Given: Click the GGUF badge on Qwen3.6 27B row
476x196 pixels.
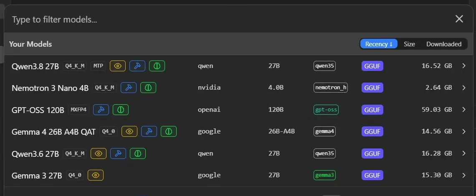Looking at the screenshot, I should click(372, 153).
